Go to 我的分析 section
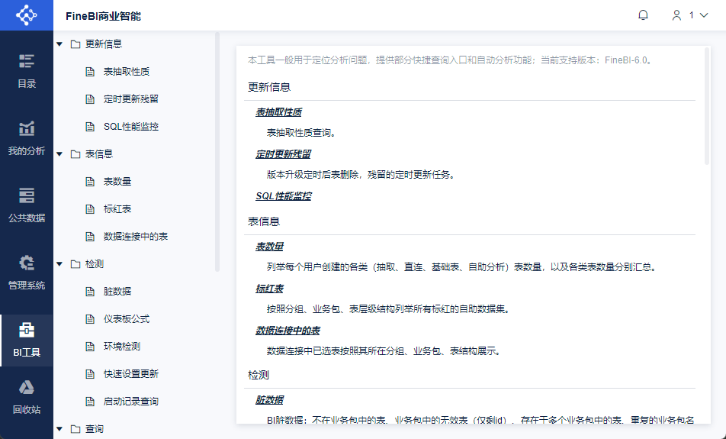The height and width of the screenshot is (439, 726). [x=27, y=139]
